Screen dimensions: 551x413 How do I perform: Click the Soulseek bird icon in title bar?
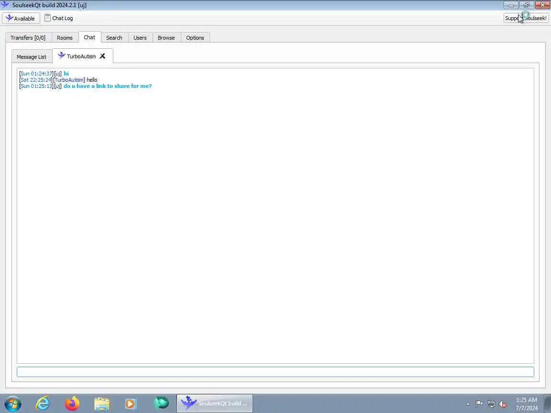tap(5, 5)
